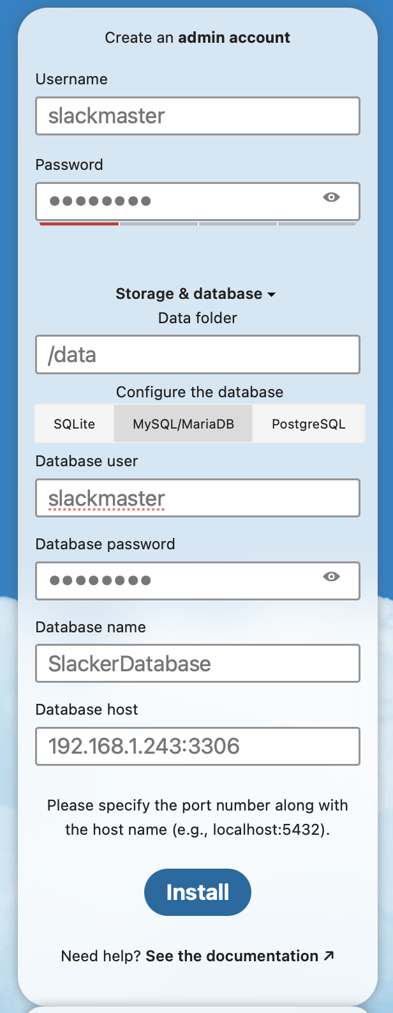Select the MySQL/MariaDB database tab
The image size is (393, 1013).
182,423
